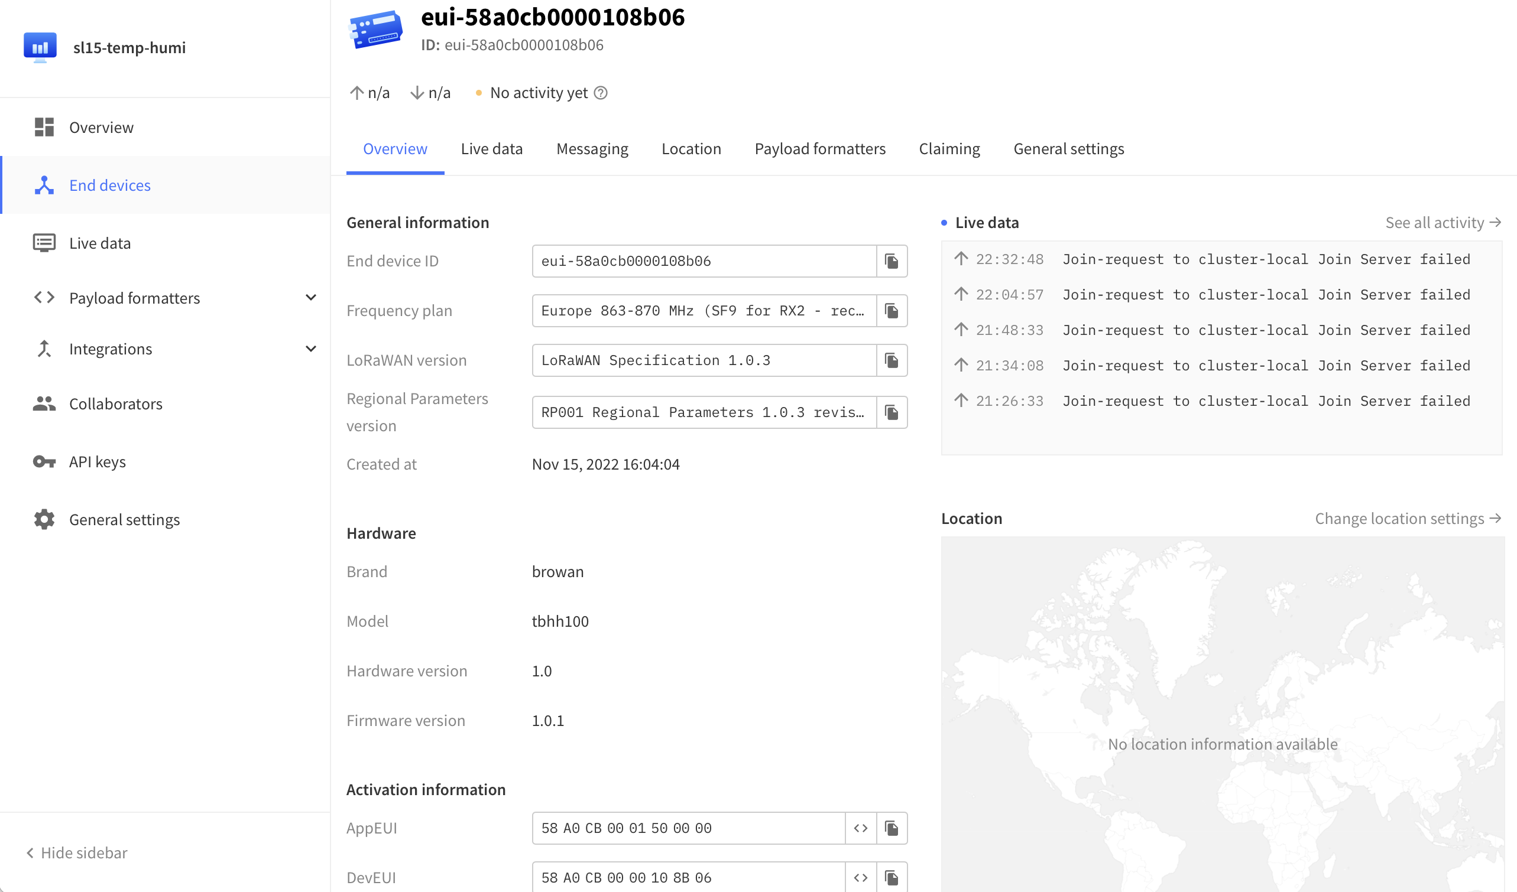This screenshot has width=1517, height=892.
Task: Switch to the Live data tab
Action: point(492,148)
